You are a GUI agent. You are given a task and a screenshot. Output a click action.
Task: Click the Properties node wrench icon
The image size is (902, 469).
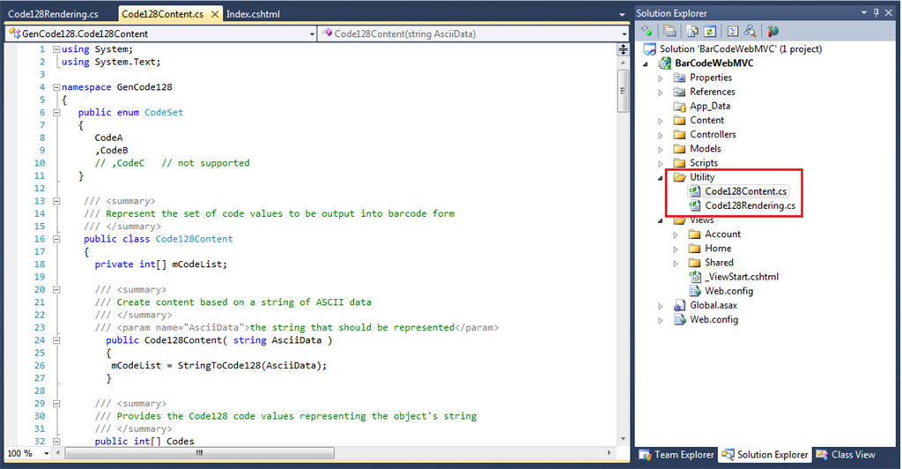(x=679, y=78)
